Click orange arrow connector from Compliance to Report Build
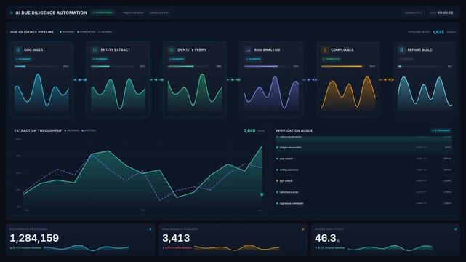The height and width of the screenshot is (262, 466). pos(387,80)
